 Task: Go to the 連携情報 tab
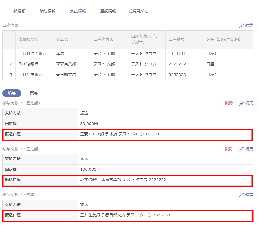(x=108, y=11)
